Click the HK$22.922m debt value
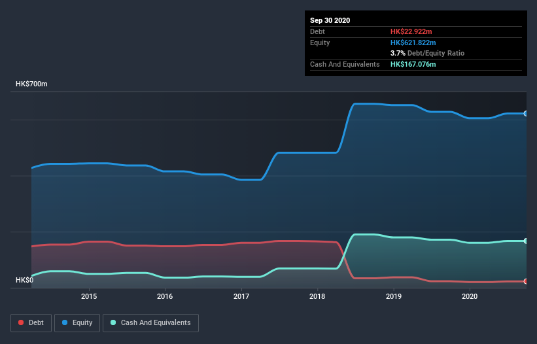Image resolution: width=537 pixels, height=344 pixels. coord(411,31)
